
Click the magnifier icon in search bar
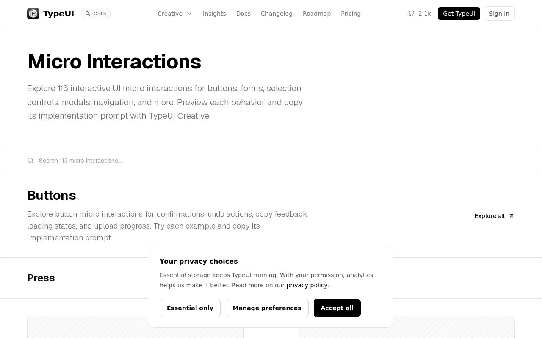point(30,161)
